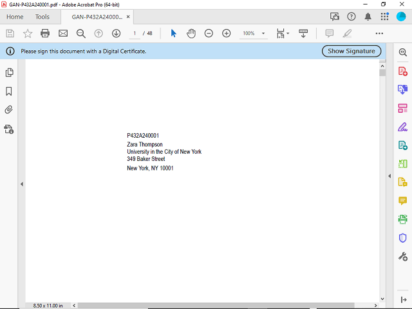Select GAN-P432A24000 document tab
Viewport: 412px width, 309px height.
click(97, 17)
